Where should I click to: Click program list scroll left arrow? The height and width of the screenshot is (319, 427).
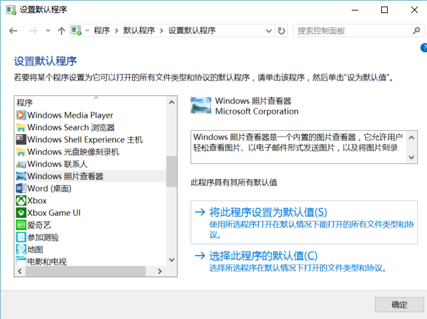[x=20, y=271]
